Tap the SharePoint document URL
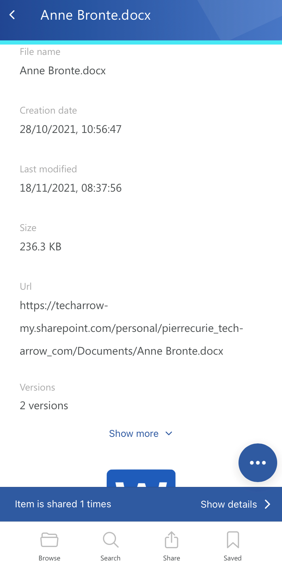 [131, 328]
